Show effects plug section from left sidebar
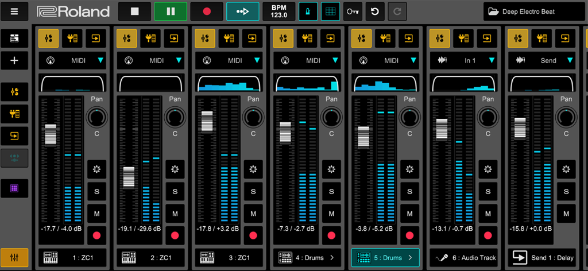This screenshot has width=588, height=271. pos(14,114)
